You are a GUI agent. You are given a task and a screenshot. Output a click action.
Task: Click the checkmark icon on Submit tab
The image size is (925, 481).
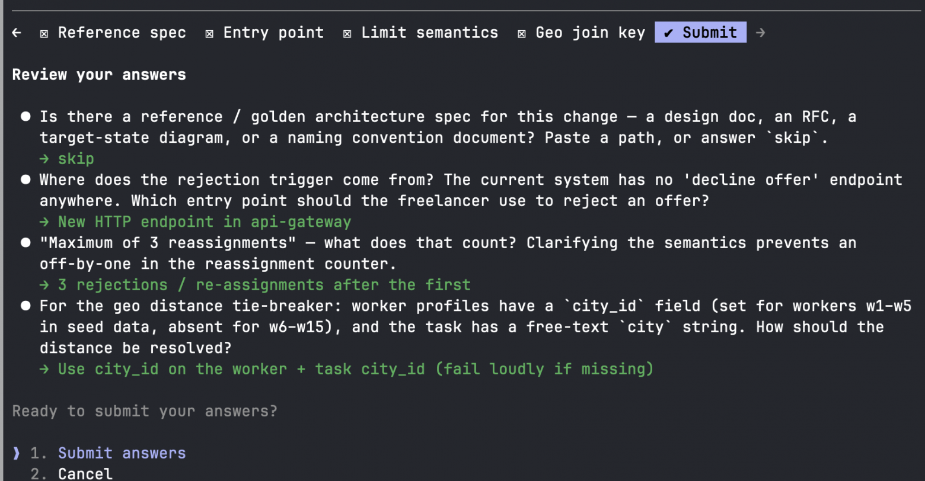[x=668, y=33]
